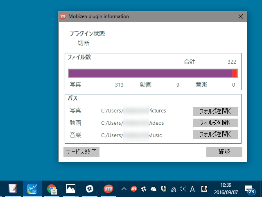The image size is (262, 197).
Task: Click the 写真 count 313
Action: (119, 85)
